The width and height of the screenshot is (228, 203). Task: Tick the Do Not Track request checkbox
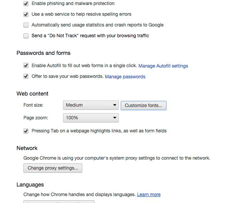[x=26, y=36]
